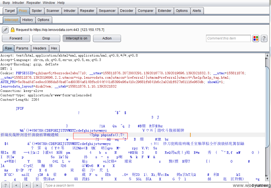Viewport: 271px width, 188px height.
Task: Select the Intercept sub-tab
Action: (11, 20)
